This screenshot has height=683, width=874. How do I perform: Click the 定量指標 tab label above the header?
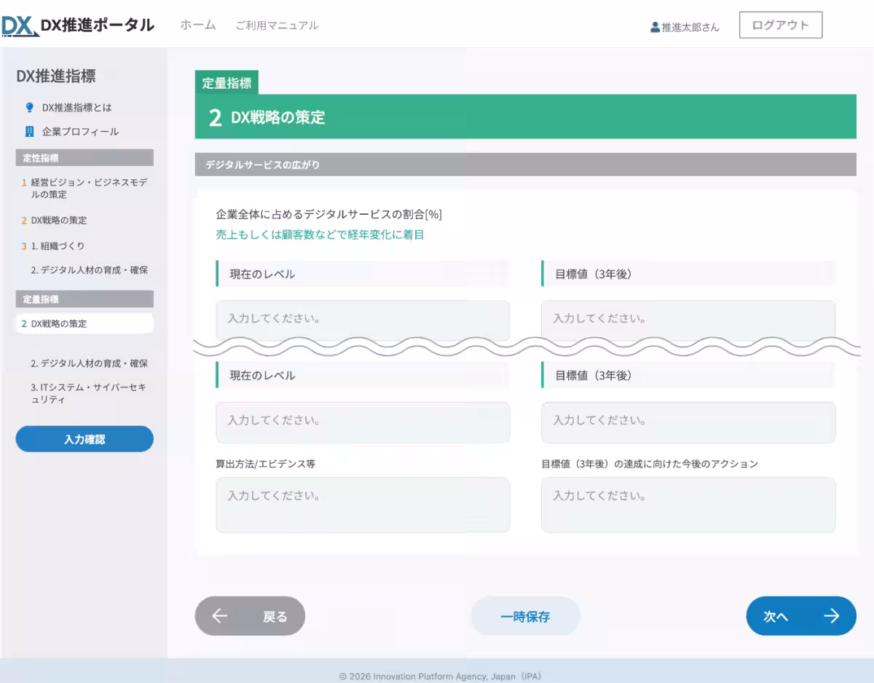tap(227, 83)
